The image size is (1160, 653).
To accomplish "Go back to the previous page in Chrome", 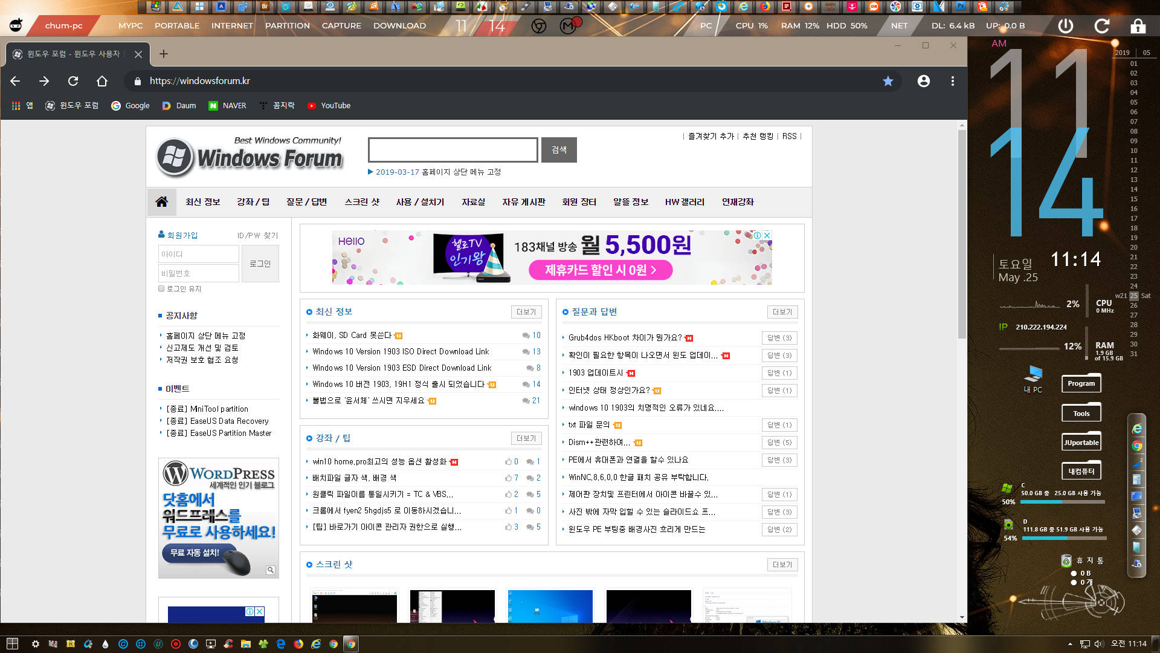I will (15, 81).
